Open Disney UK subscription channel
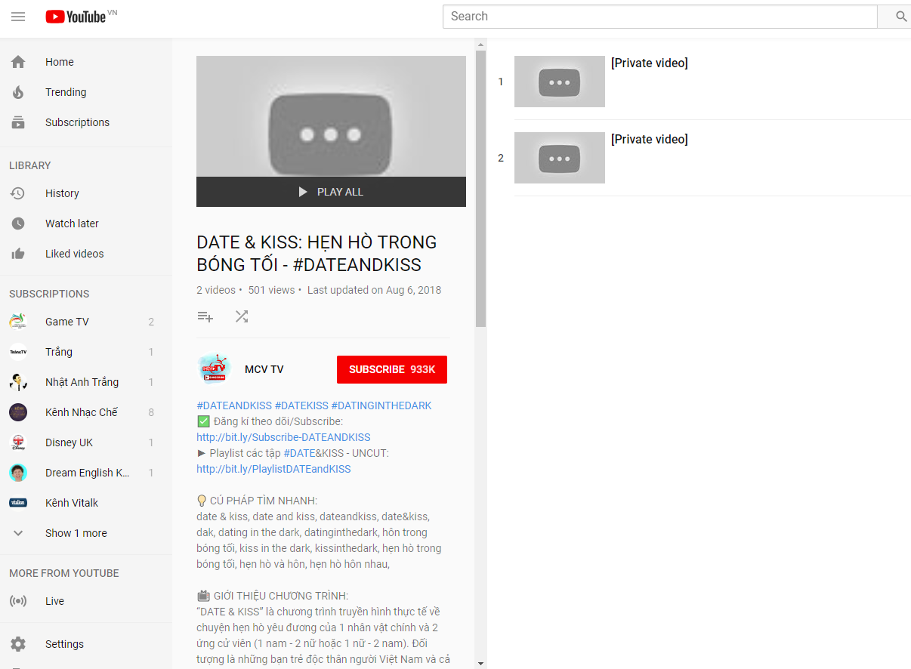 69,442
